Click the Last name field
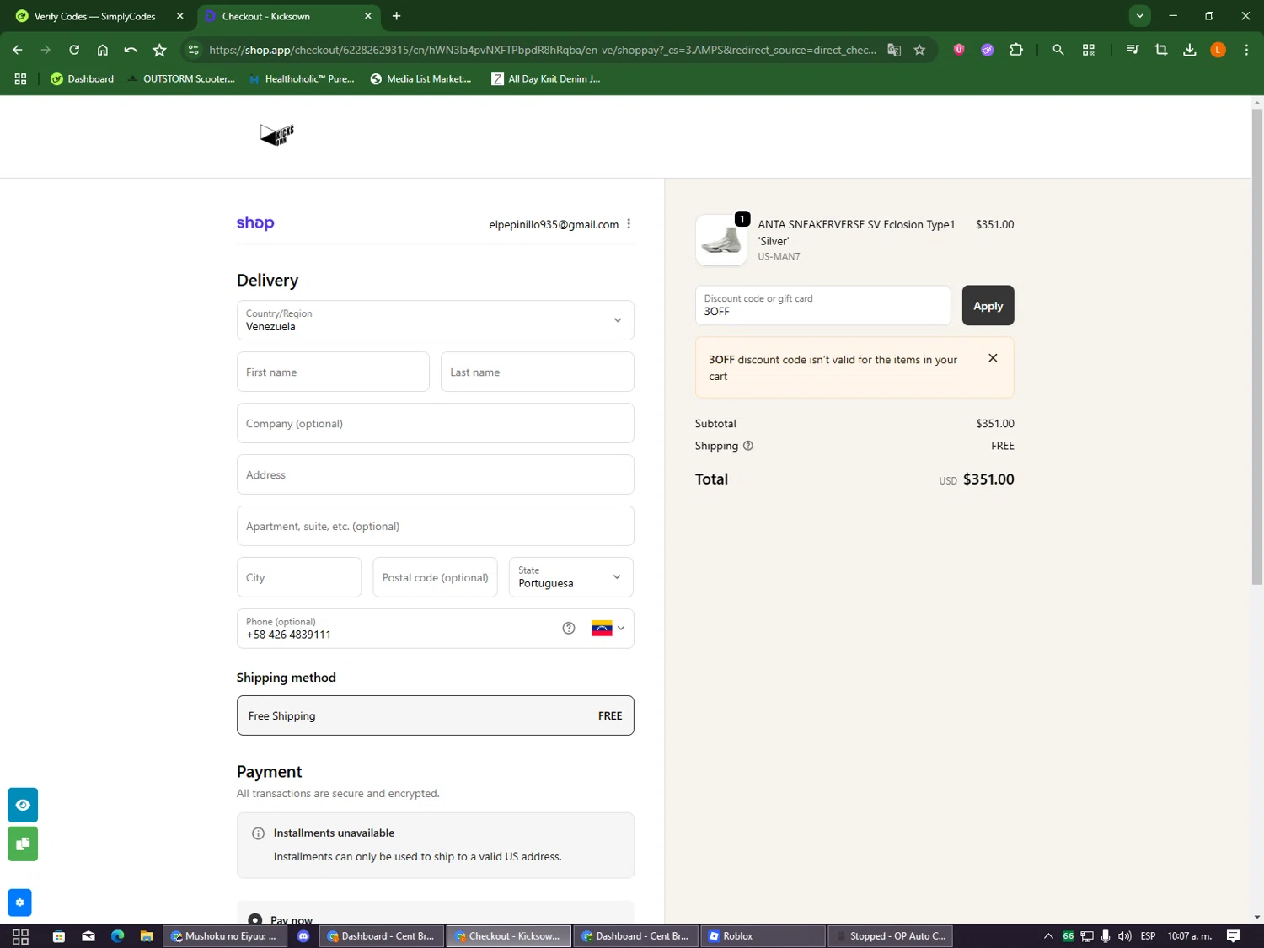1264x948 pixels. click(537, 372)
